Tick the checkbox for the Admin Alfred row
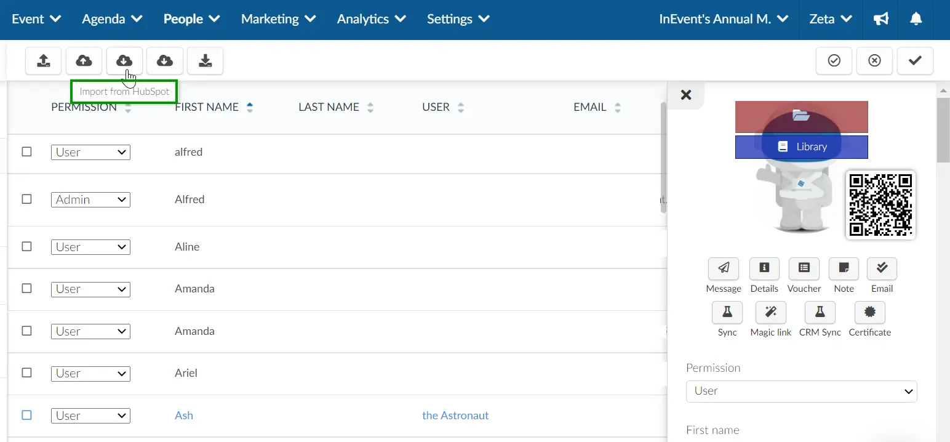Viewport: 950px width, 442px height. 26,199
